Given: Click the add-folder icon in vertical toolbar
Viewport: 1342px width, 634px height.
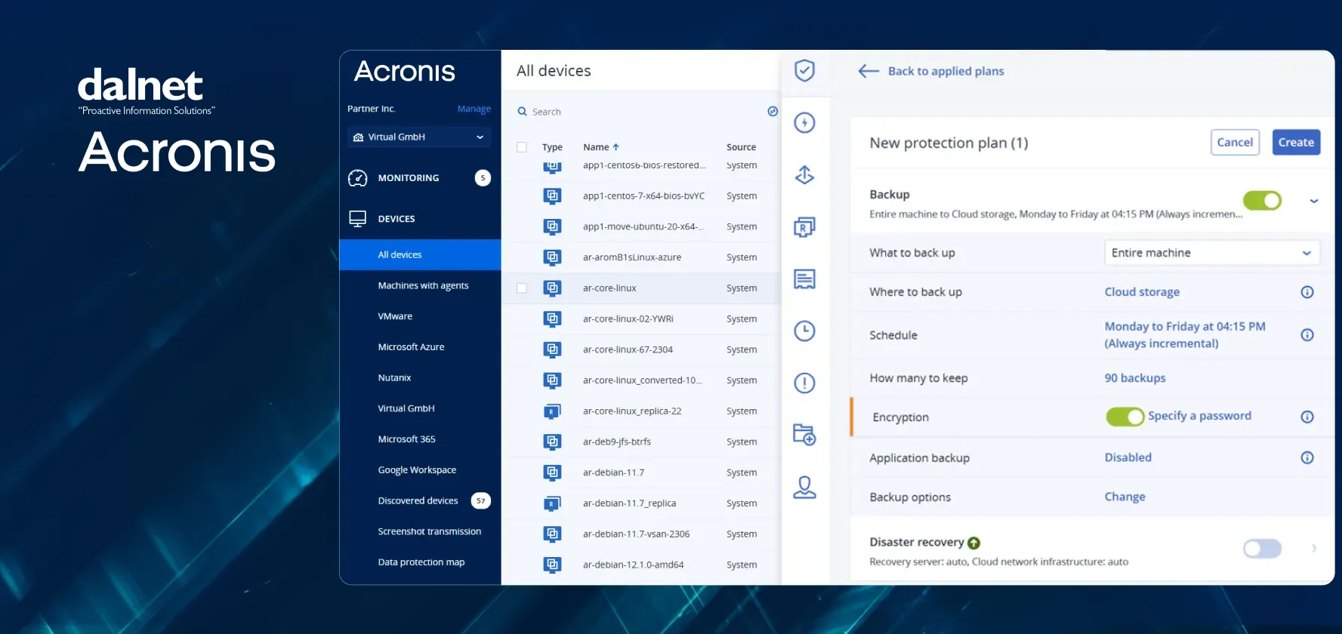Looking at the screenshot, I should (804, 435).
